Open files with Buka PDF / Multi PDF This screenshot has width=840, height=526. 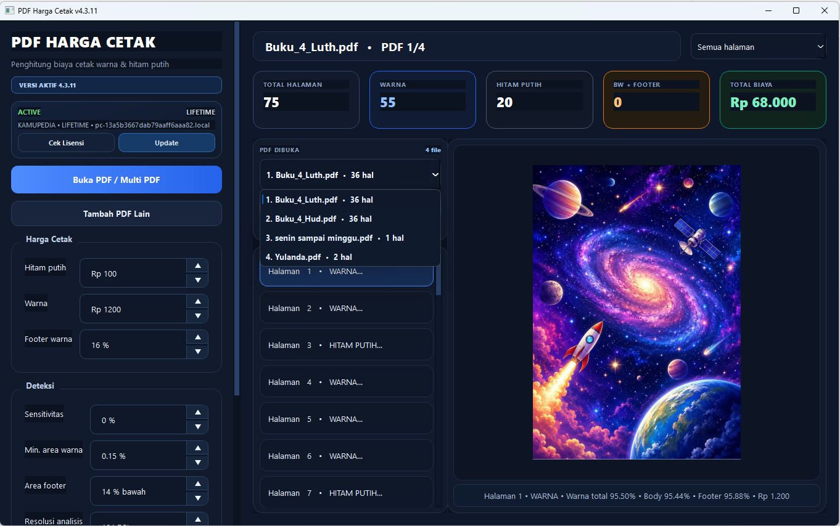pos(117,180)
